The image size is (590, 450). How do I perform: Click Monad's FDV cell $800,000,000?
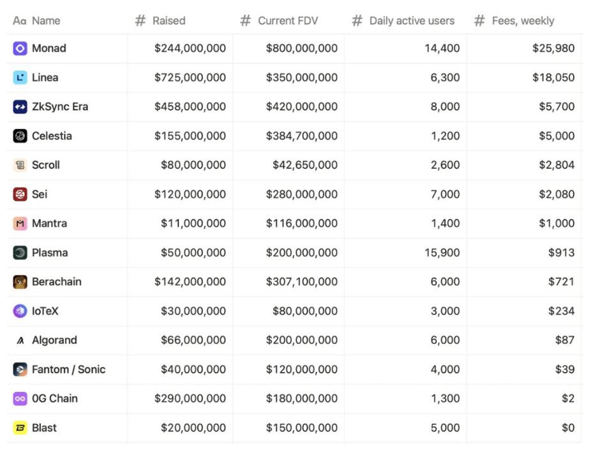pyautogui.click(x=302, y=48)
